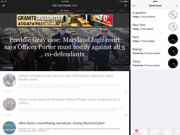Select the Top Stories tab
Screen dimensions: 180x135
tap(65, 10)
